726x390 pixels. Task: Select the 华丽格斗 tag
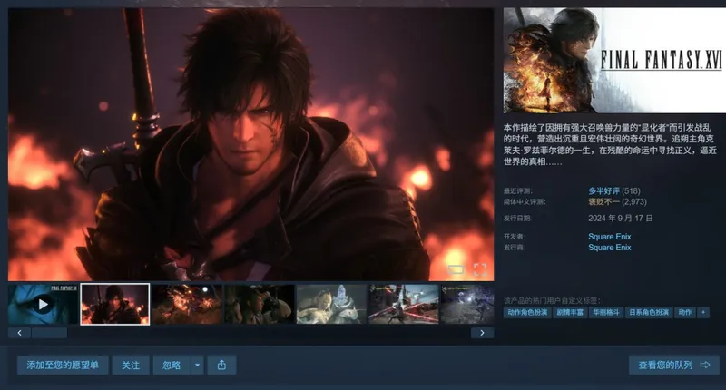click(606, 312)
